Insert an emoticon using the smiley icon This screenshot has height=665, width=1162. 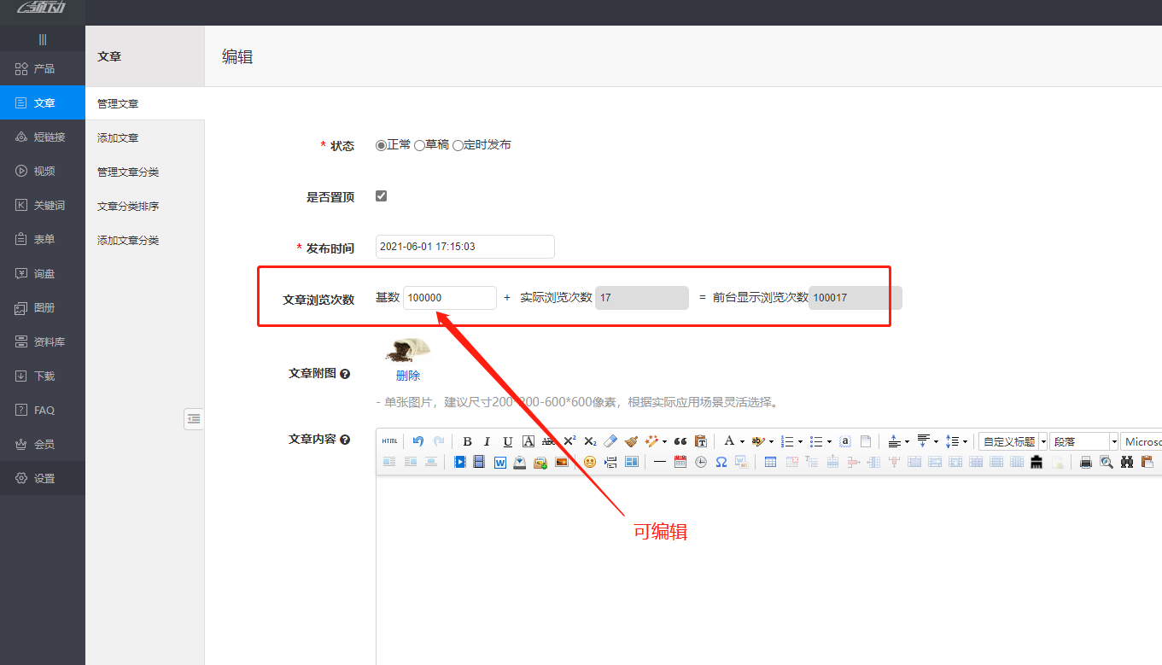(589, 462)
